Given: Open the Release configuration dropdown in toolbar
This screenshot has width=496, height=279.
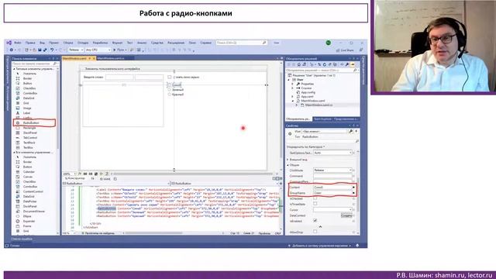Looking at the screenshot, I should [76, 50].
